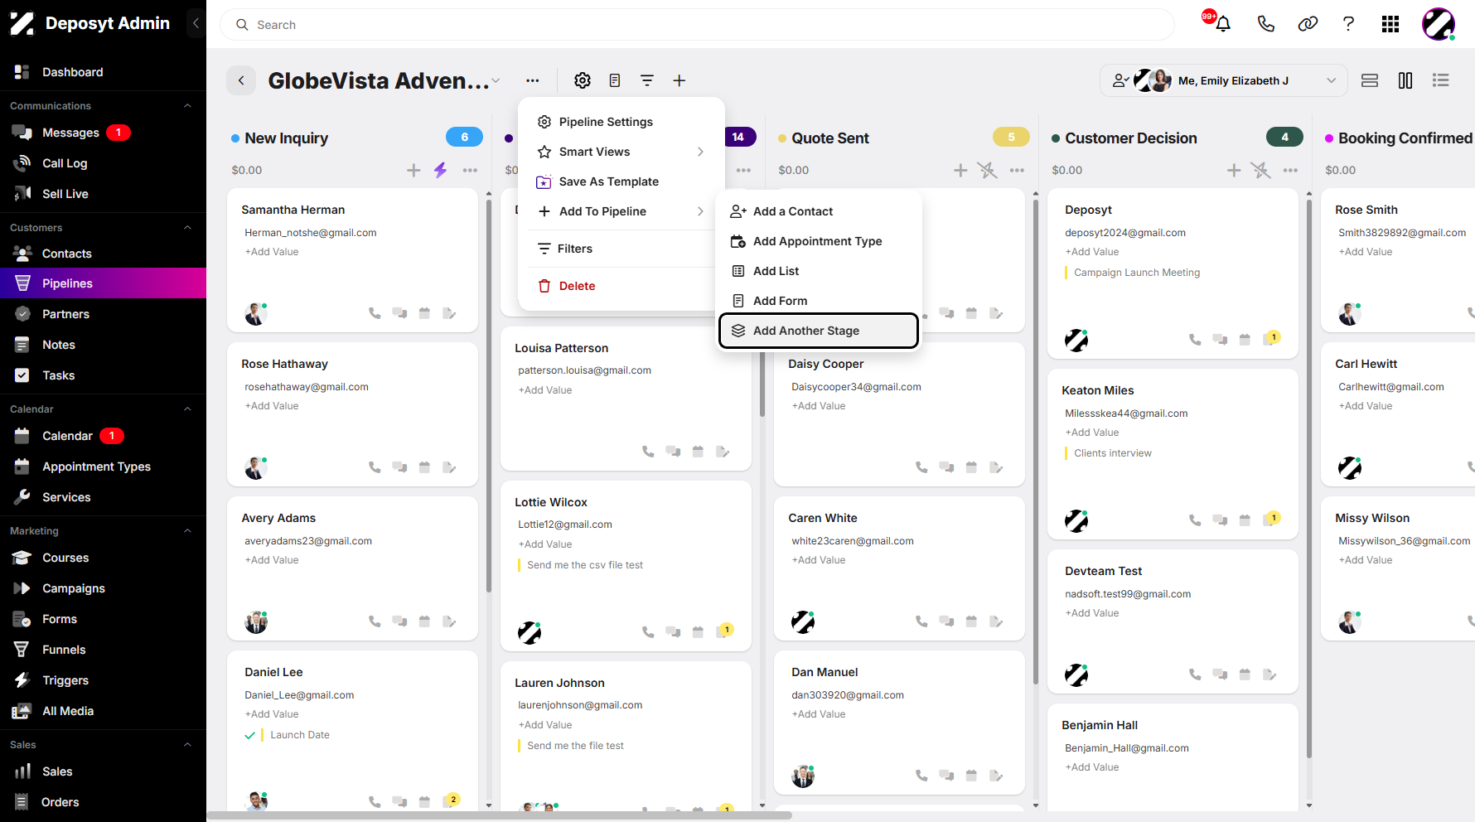Toggle the Launch Date task checkmark
Screen dimensions: 1475x822
tap(249, 735)
